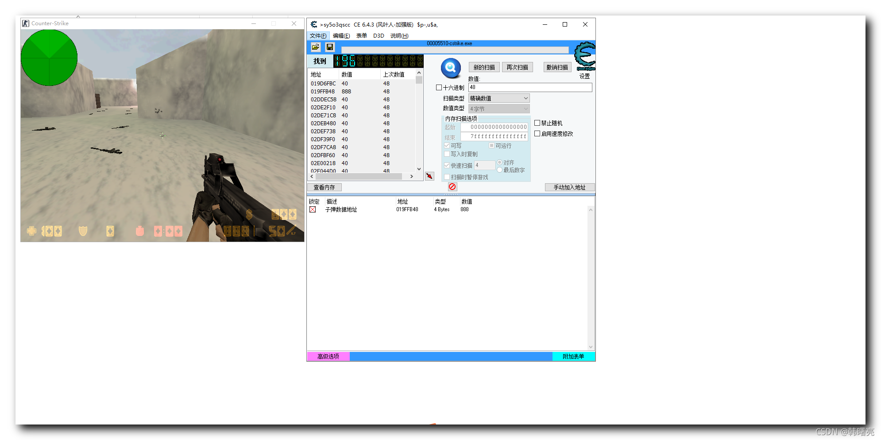
Task: Click the results list vertical scrollbar down arrow
Action: tap(419, 169)
